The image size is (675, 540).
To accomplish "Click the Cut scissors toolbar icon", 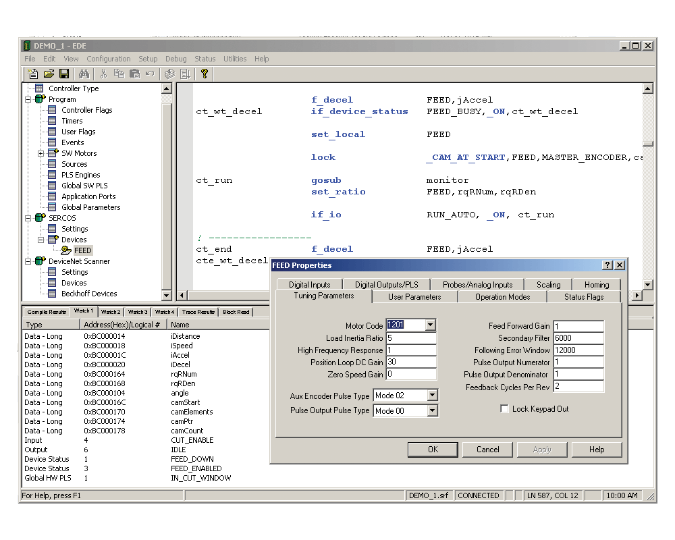I will pos(103,74).
